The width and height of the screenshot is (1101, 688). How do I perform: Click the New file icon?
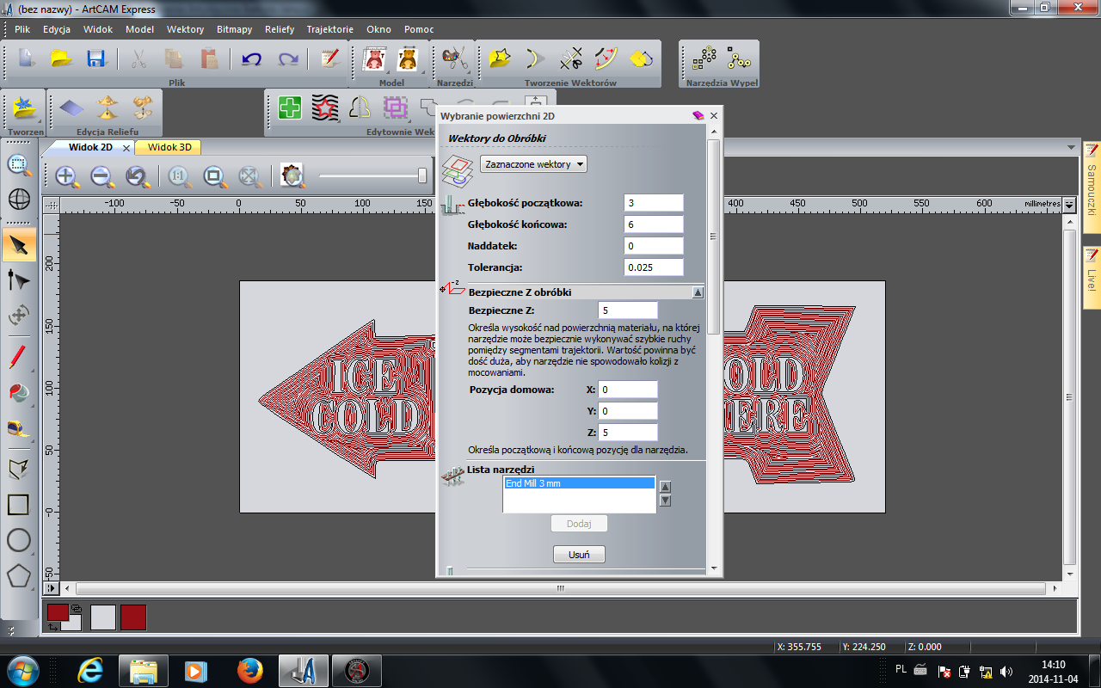pos(26,58)
